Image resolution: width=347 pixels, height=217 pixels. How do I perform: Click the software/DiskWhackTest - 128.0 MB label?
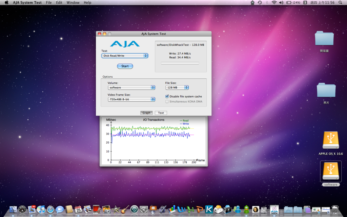coord(181,45)
